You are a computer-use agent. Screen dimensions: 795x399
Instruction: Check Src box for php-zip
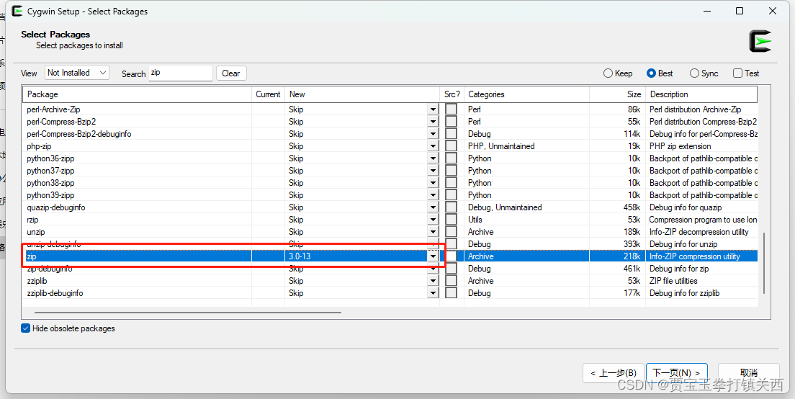451,146
